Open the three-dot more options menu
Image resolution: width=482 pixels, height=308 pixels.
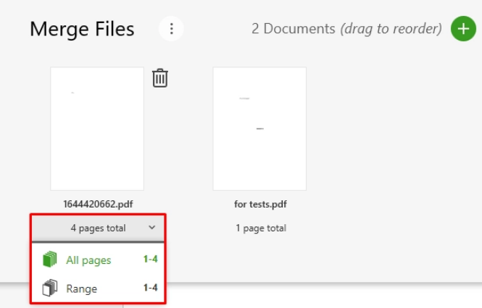tap(171, 29)
